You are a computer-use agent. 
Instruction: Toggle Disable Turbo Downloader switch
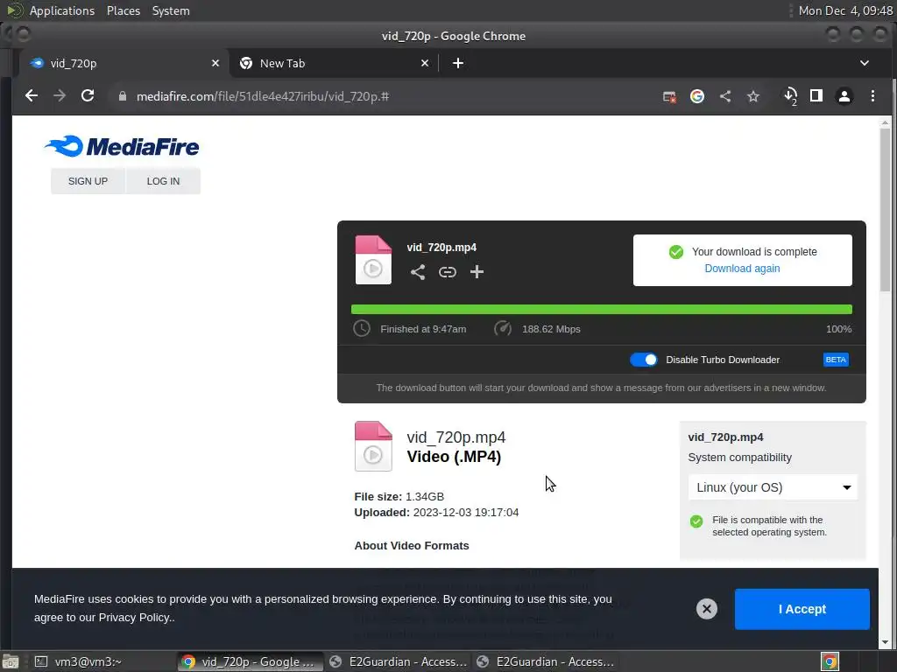pos(644,360)
